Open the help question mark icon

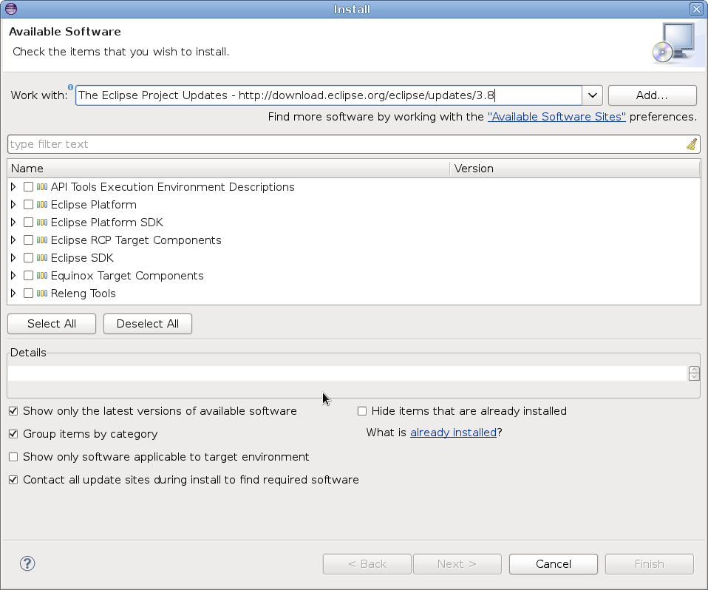pyautogui.click(x=27, y=563)
